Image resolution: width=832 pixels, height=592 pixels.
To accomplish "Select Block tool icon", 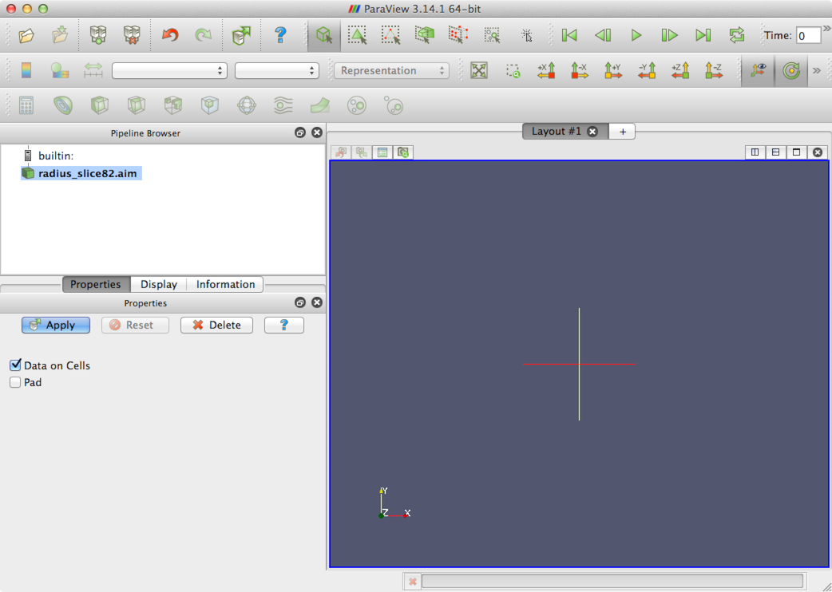I will pos(492,36).
